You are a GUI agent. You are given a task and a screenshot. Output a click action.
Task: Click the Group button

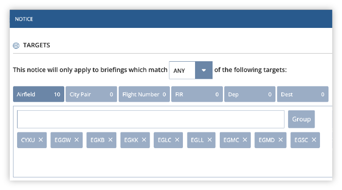[302, 119]
